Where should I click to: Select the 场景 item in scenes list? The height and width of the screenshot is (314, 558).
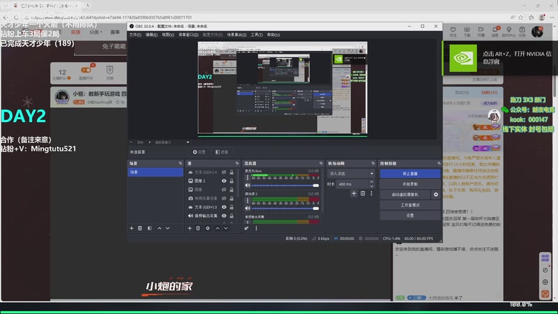(155, 172)
